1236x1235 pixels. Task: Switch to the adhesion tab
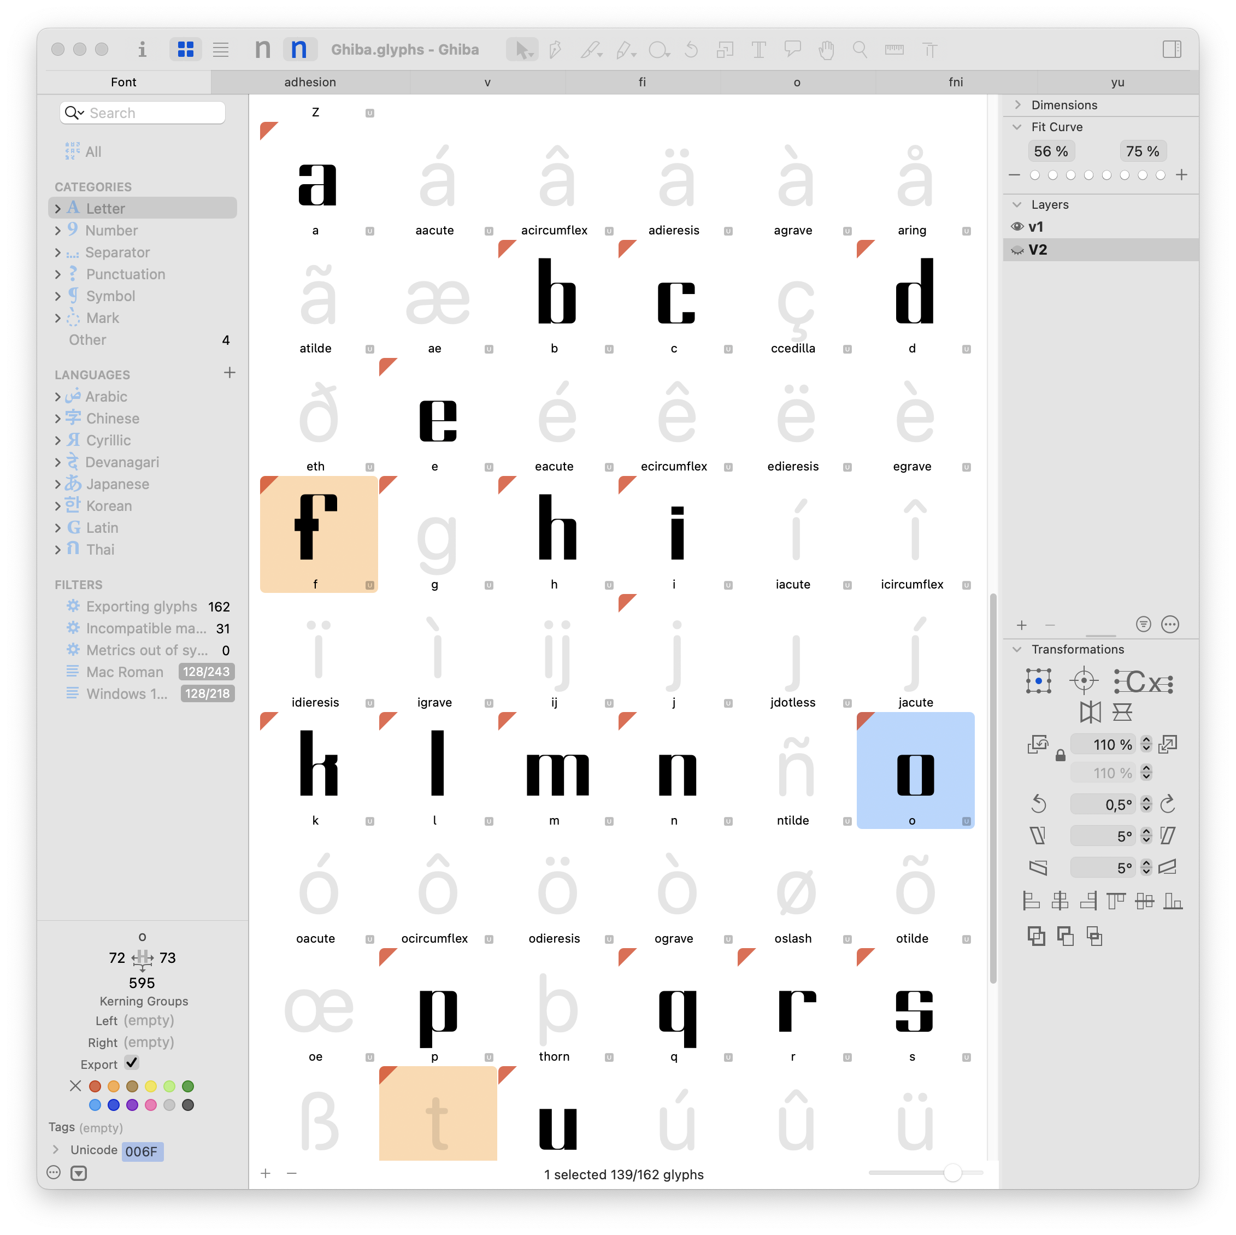[310, 82]
